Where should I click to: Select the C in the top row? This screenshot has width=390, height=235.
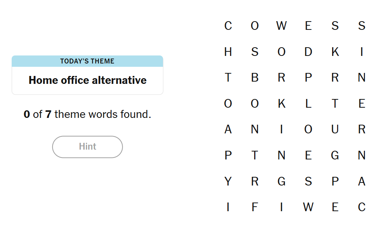228,26
